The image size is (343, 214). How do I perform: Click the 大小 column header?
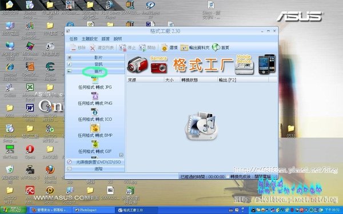pos(172,80)
